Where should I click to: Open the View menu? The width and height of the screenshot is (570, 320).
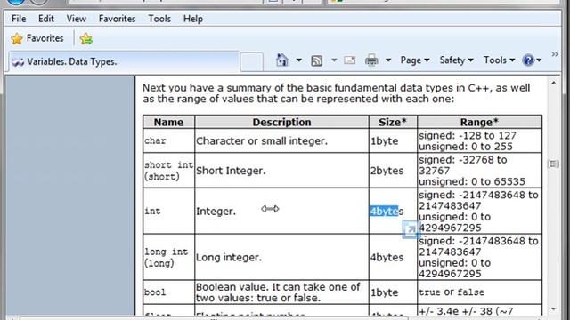(76, 19)
